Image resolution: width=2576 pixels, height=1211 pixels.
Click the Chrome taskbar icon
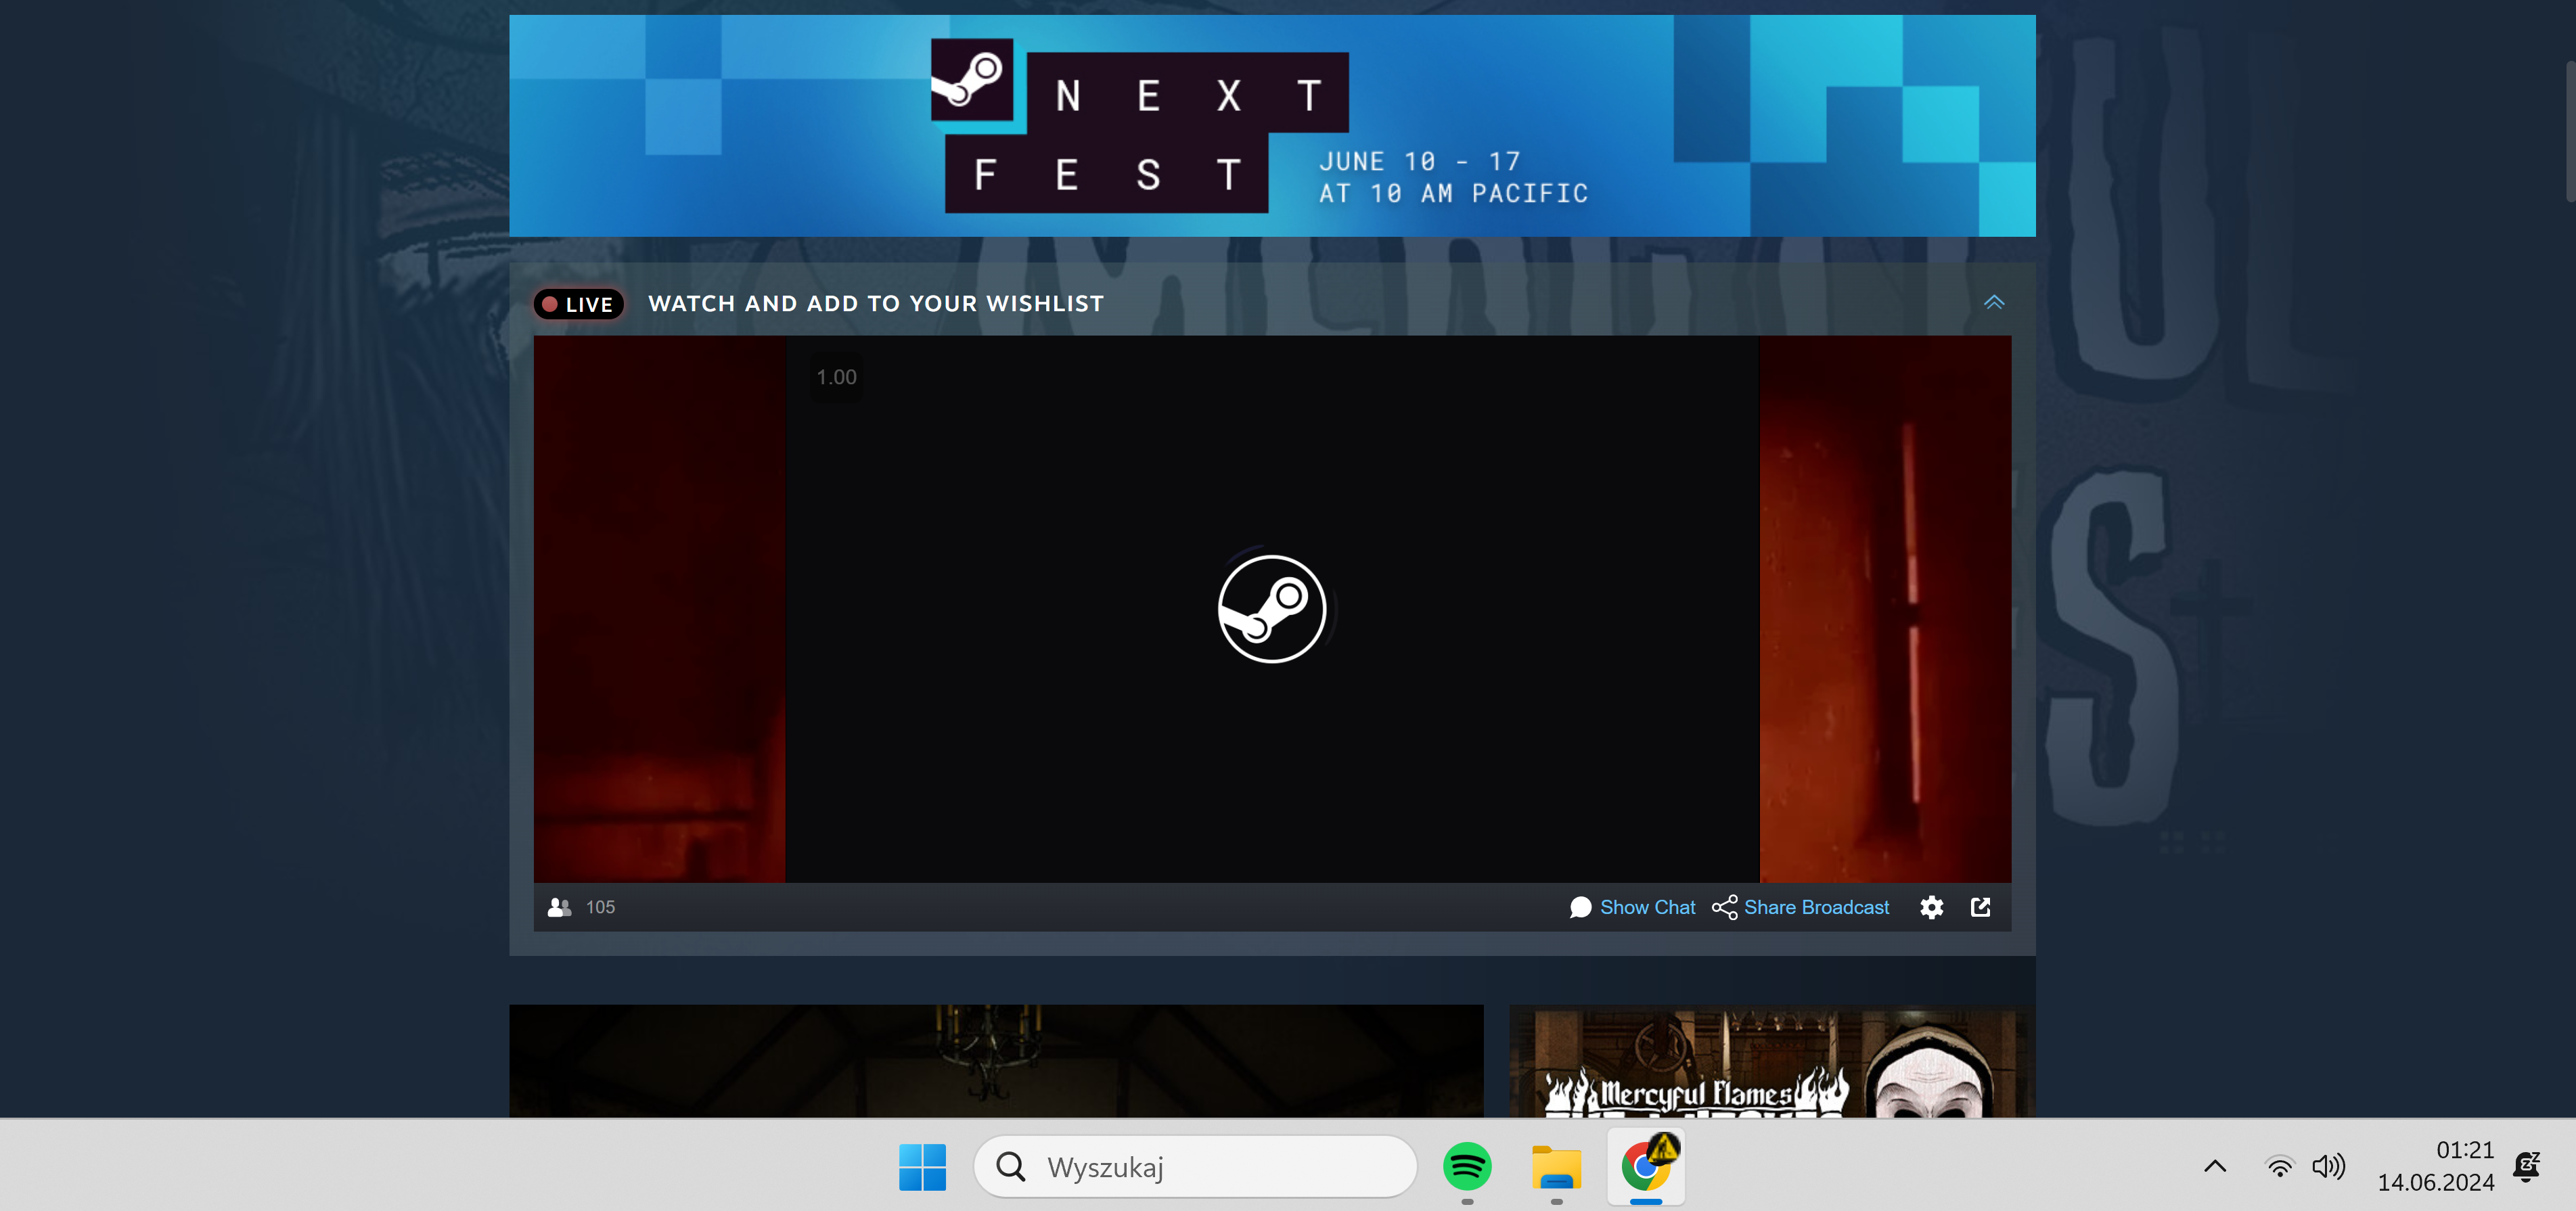(x=1645, y=1166)
